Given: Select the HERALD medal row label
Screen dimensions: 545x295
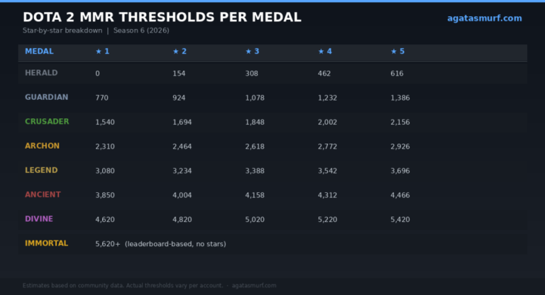Looking at the screenshot, I should [x=41, y=73].
